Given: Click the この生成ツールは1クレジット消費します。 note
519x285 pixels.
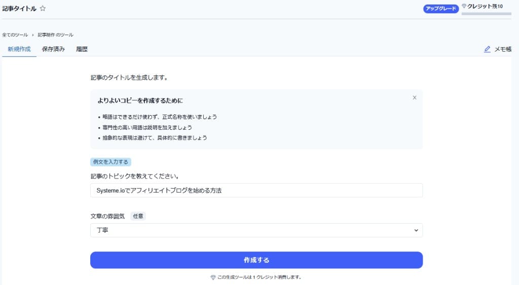Looking at the screenshot, I should (x=259, y=277).
